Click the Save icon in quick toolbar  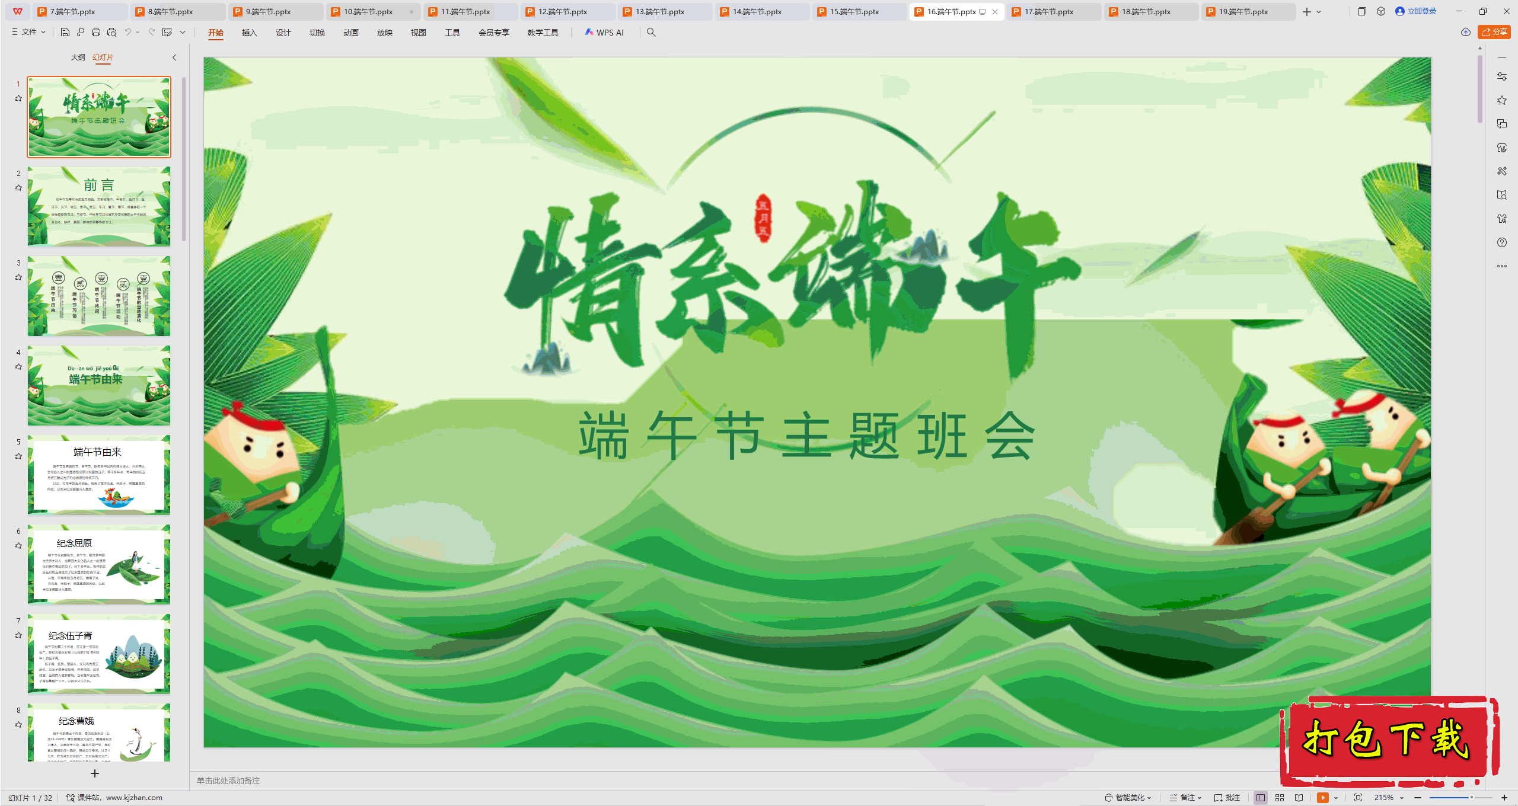coord(65,32)
